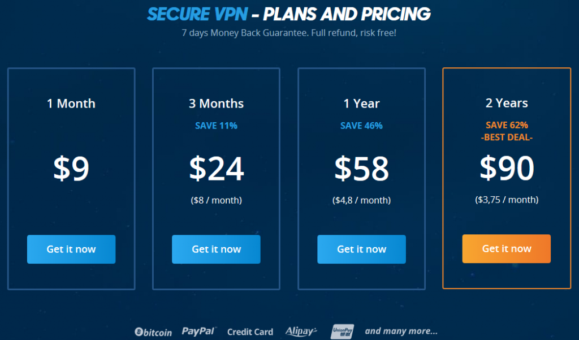Select the $9 price in the 1 Month card
The width and height of the screenshot is (579, 340).
point(71,168)
